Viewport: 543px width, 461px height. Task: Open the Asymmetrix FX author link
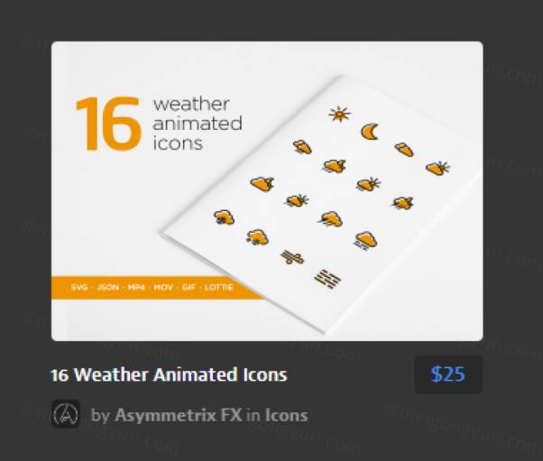pos(178,415)
